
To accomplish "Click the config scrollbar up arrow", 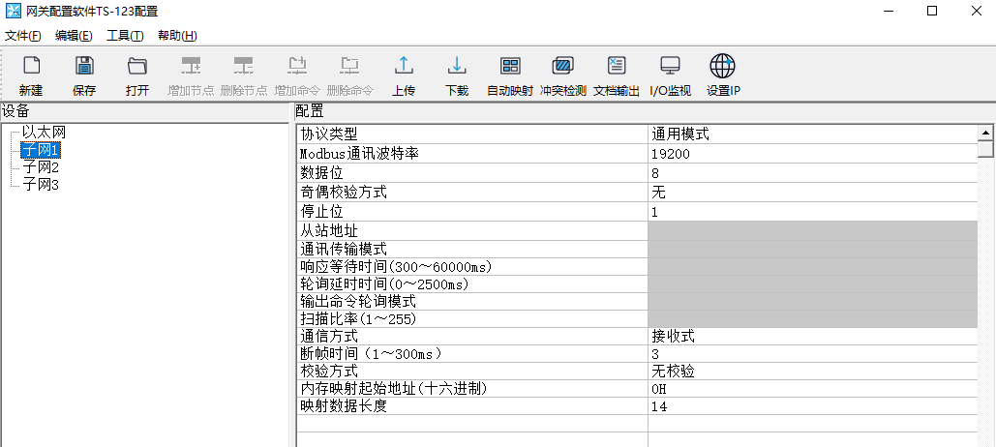I will [986, 134].
